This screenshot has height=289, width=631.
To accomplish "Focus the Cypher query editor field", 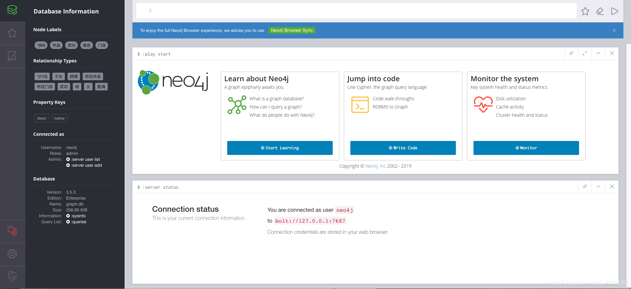I will click(x=356, y=11).
